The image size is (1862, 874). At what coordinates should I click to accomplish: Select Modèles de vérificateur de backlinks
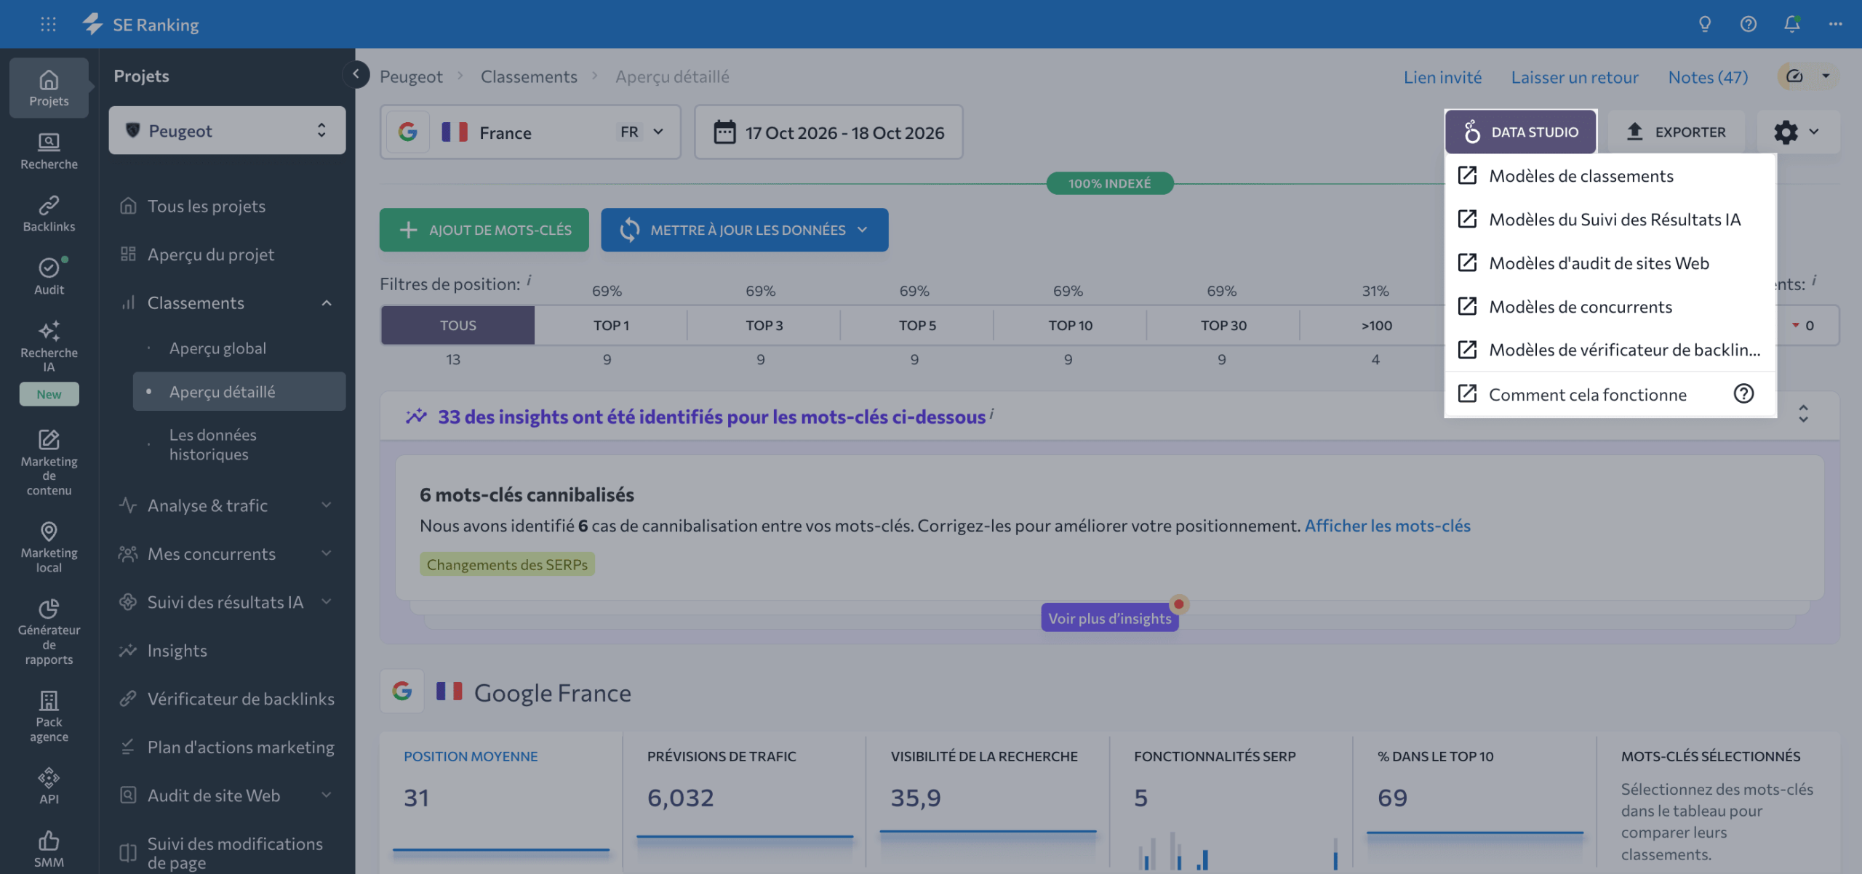pyautogui.click(x=1610, y=350)
